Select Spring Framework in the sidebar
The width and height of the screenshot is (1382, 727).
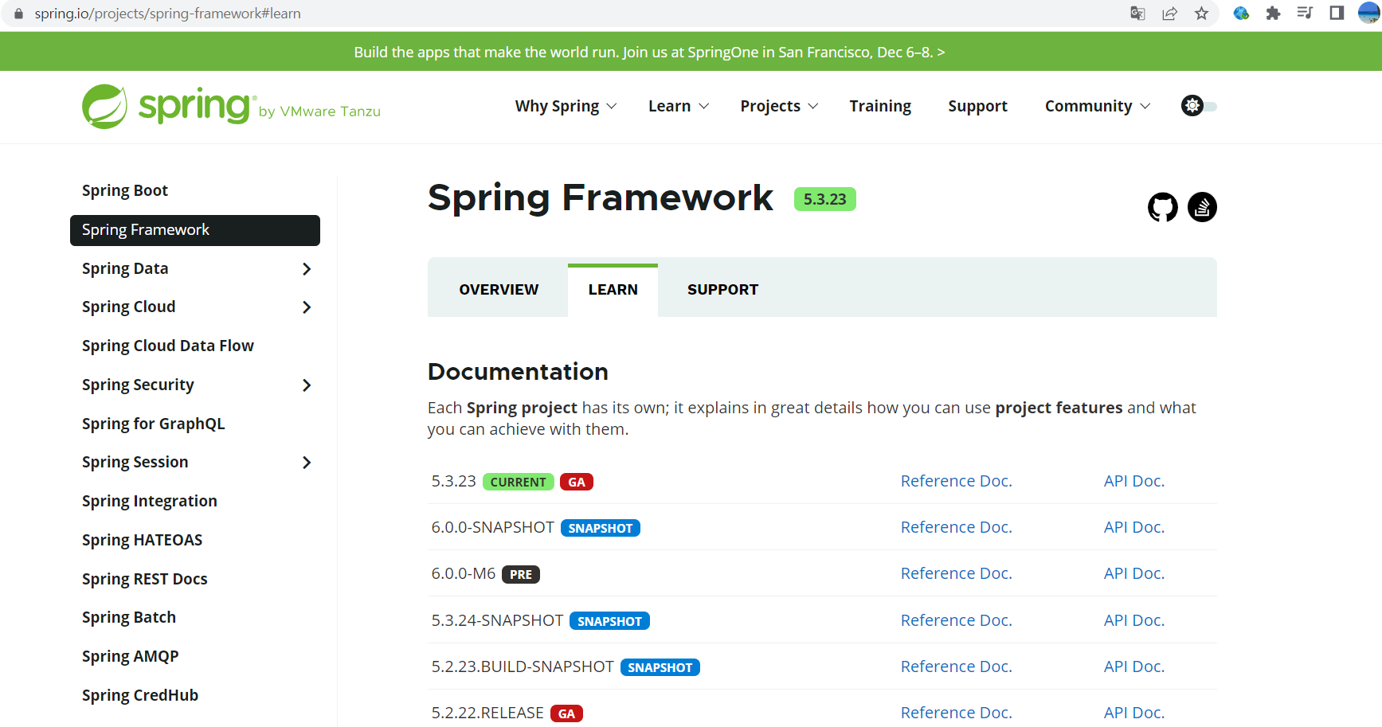(x=195, y=230)
